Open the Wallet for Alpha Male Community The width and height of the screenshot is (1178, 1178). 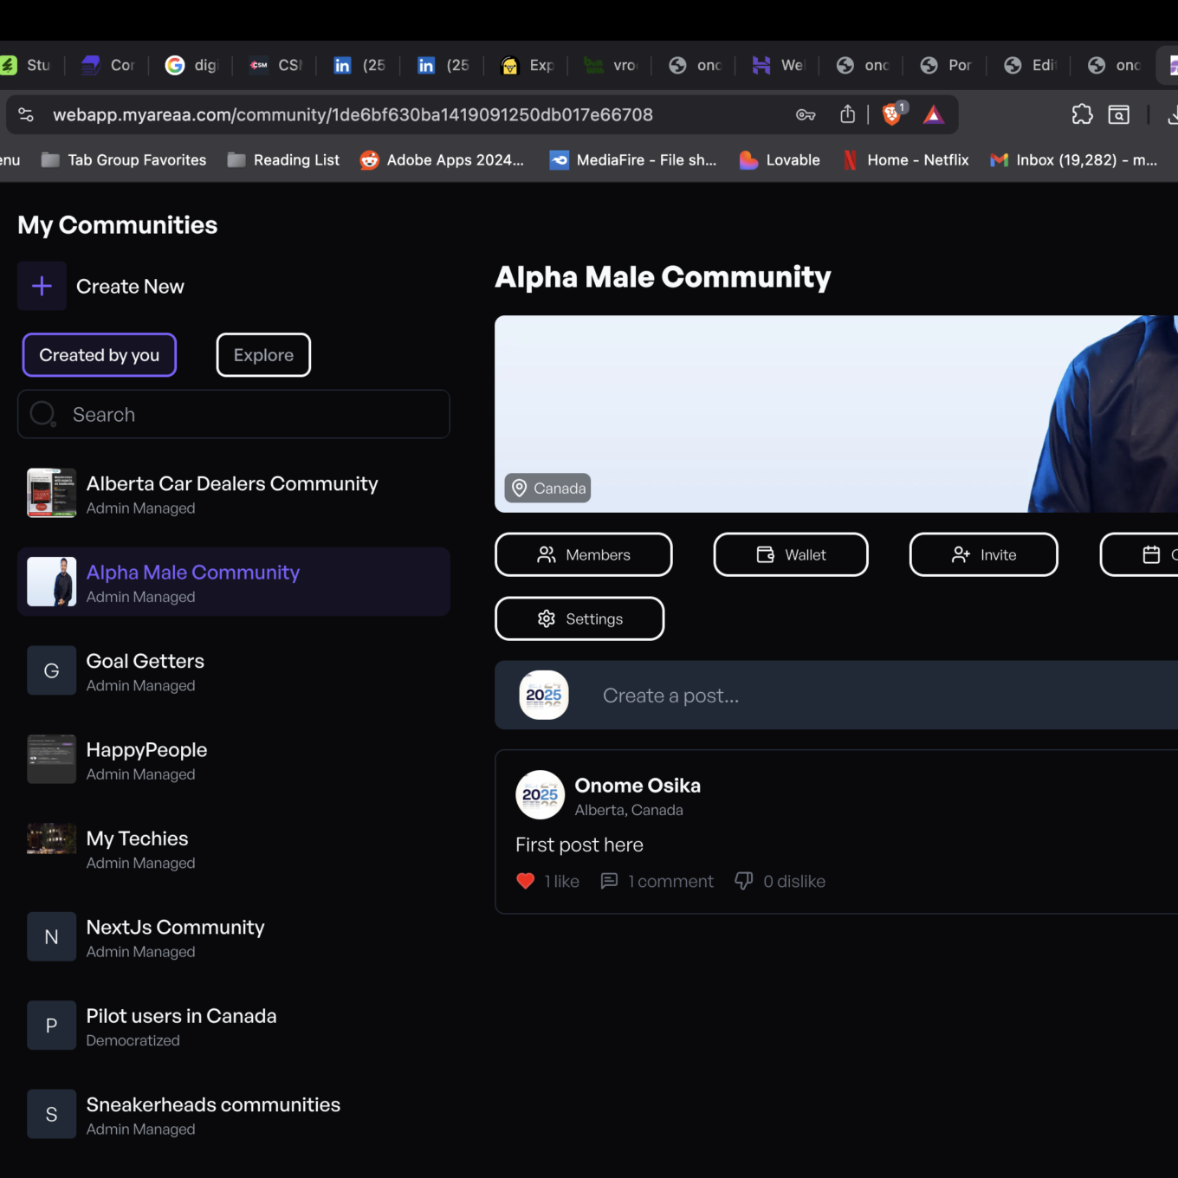pos(790,554)
